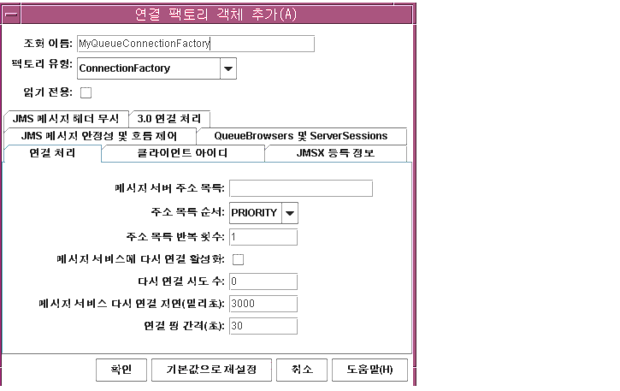Viewport: 620px width, 391px height.
Task: Switch to the JMS 메시지 헤더 무시 tab
Action: pyautogui.click(x=66, y=119)
